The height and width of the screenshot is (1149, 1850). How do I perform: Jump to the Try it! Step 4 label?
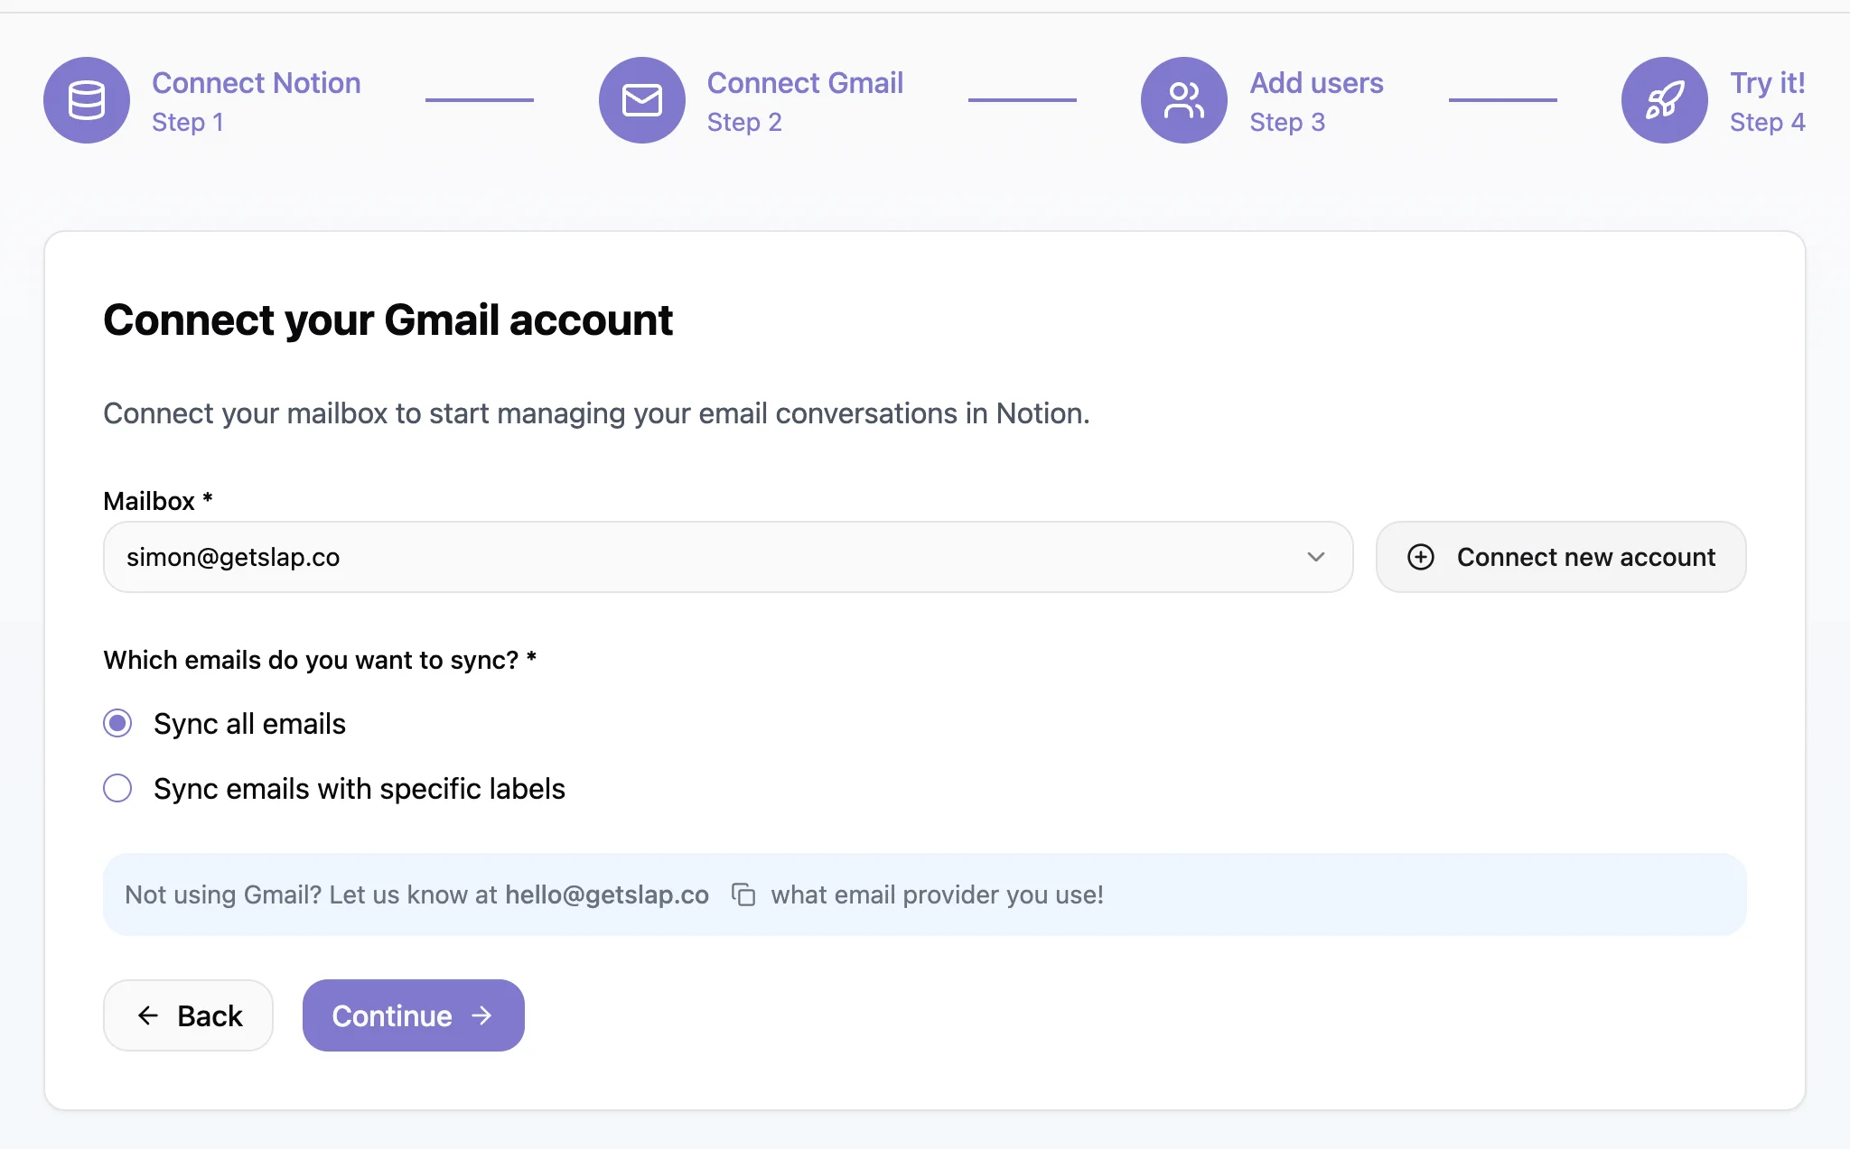(x=1767, y=100)
